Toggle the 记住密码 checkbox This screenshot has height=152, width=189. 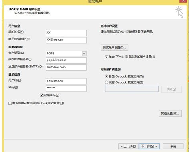point(42,95)
